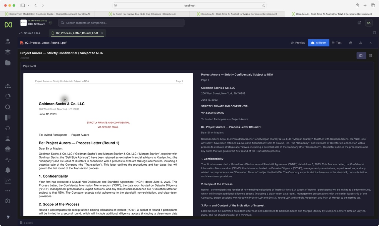
Task: Open the messages icon next to KK avatar
Action: pos(359,23)
